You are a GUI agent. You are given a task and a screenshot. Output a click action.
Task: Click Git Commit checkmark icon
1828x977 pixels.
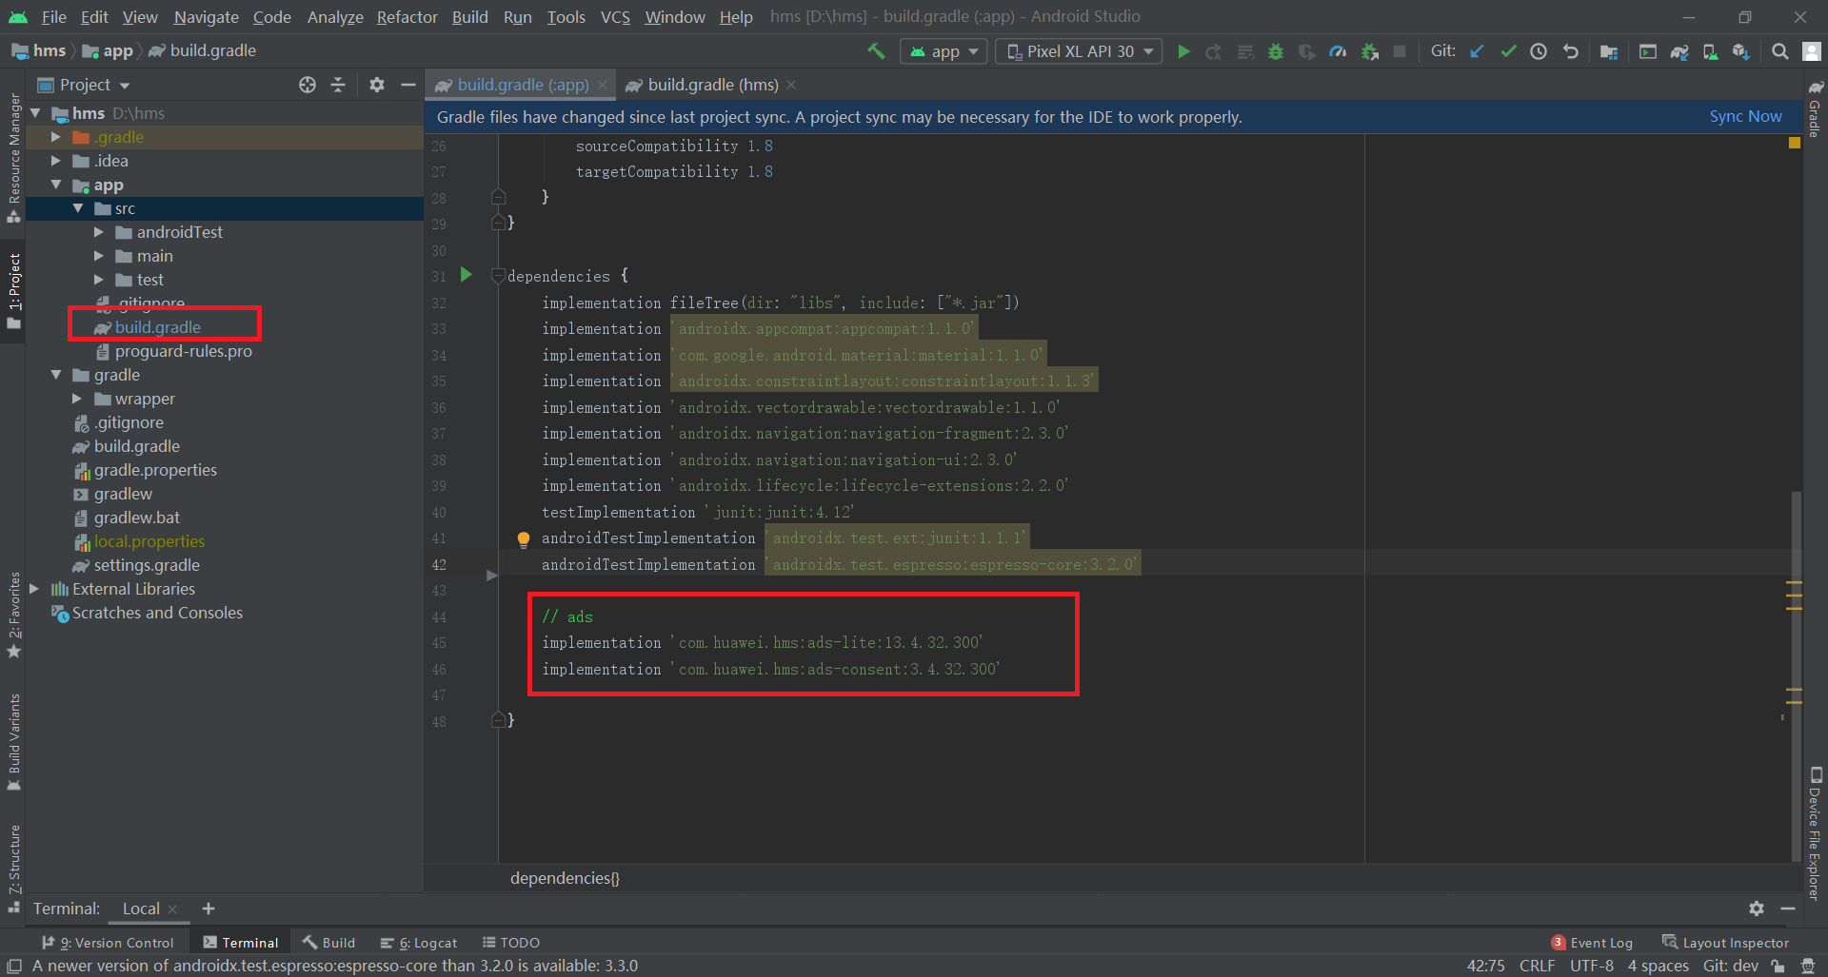pos(1508,51)
